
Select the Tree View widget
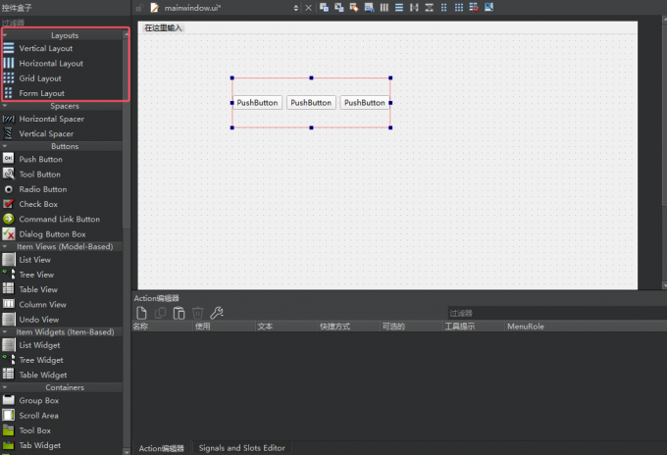coord(36,275)
